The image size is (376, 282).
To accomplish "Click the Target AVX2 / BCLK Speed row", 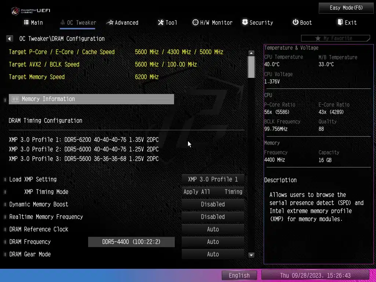I will click(x=103, y=65).
